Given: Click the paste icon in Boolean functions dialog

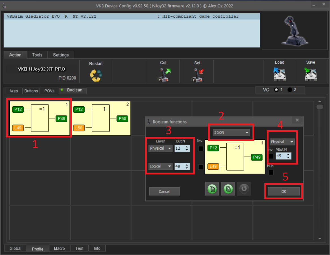Looking at the screenshot, I should (x=228, y=189).
